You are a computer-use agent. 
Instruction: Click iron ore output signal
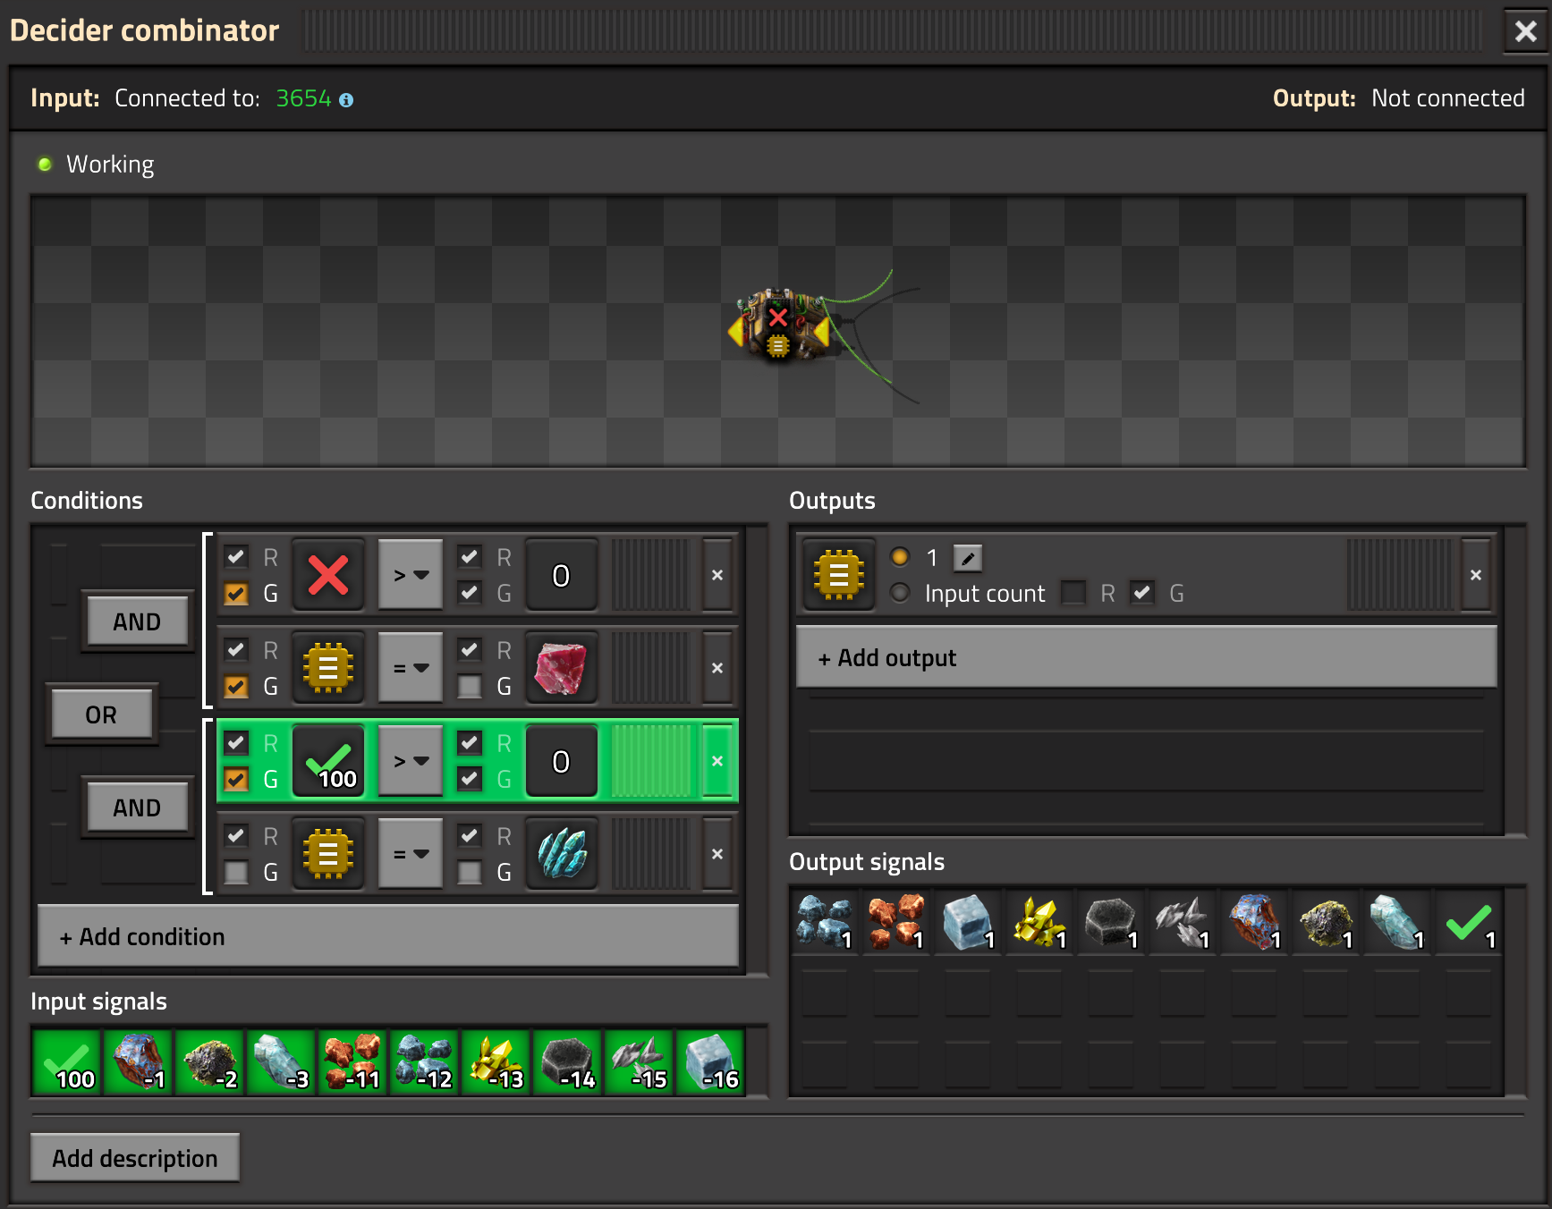(824, 922)
